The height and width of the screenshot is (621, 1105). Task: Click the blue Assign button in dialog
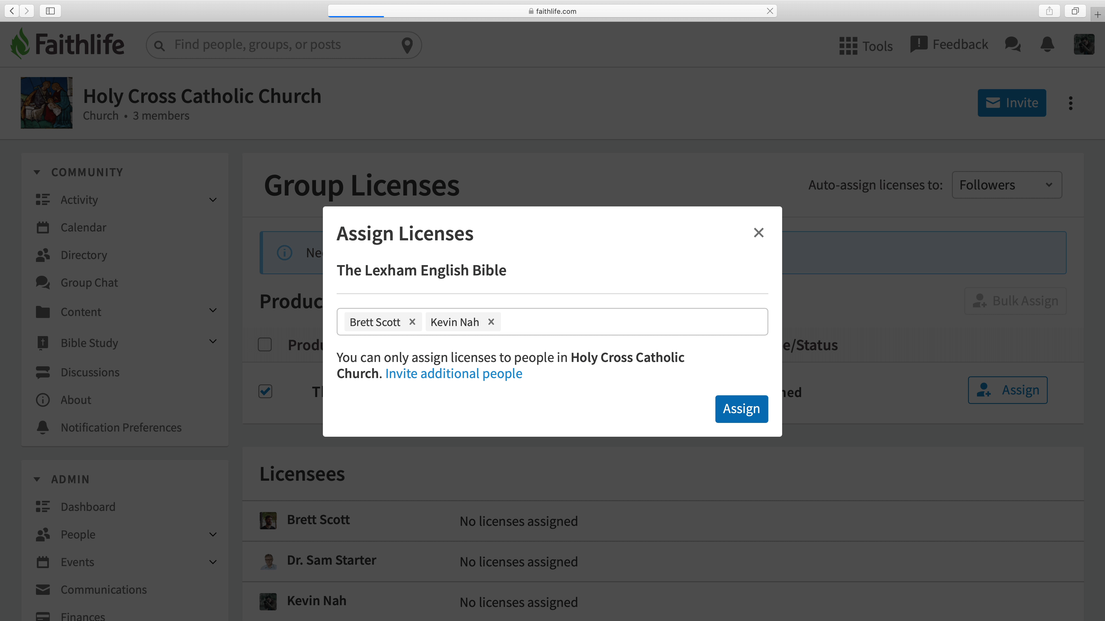click(741, 409)
